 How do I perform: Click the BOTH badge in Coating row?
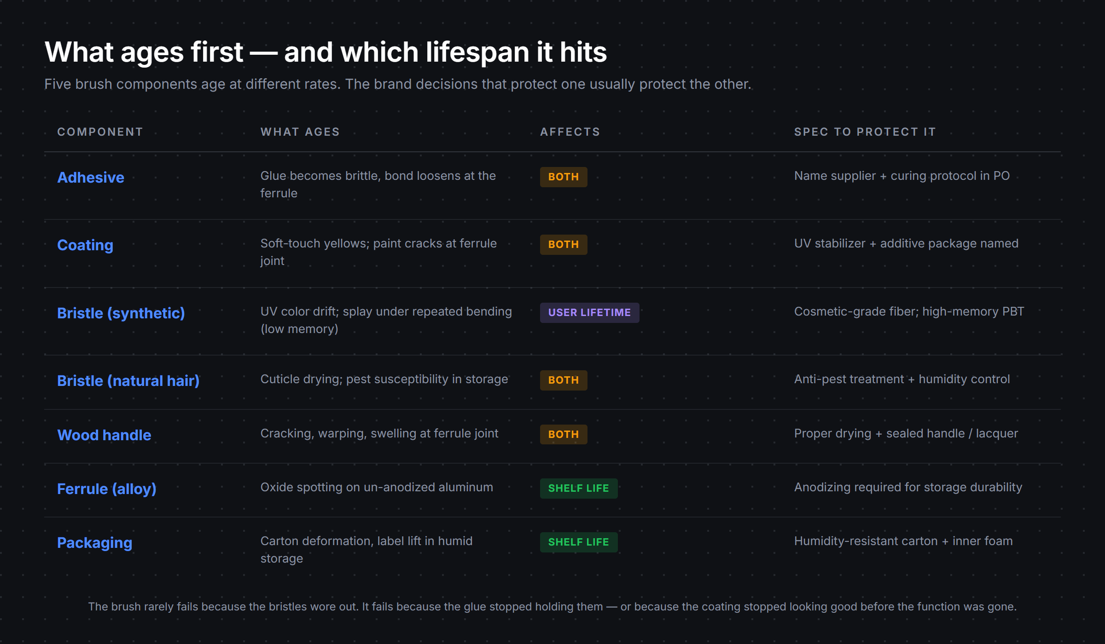click(x=564, y=245)
